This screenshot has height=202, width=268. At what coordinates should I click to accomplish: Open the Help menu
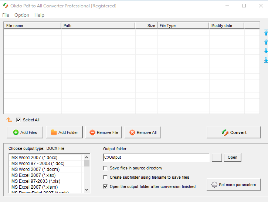click(x=39, y=15)
